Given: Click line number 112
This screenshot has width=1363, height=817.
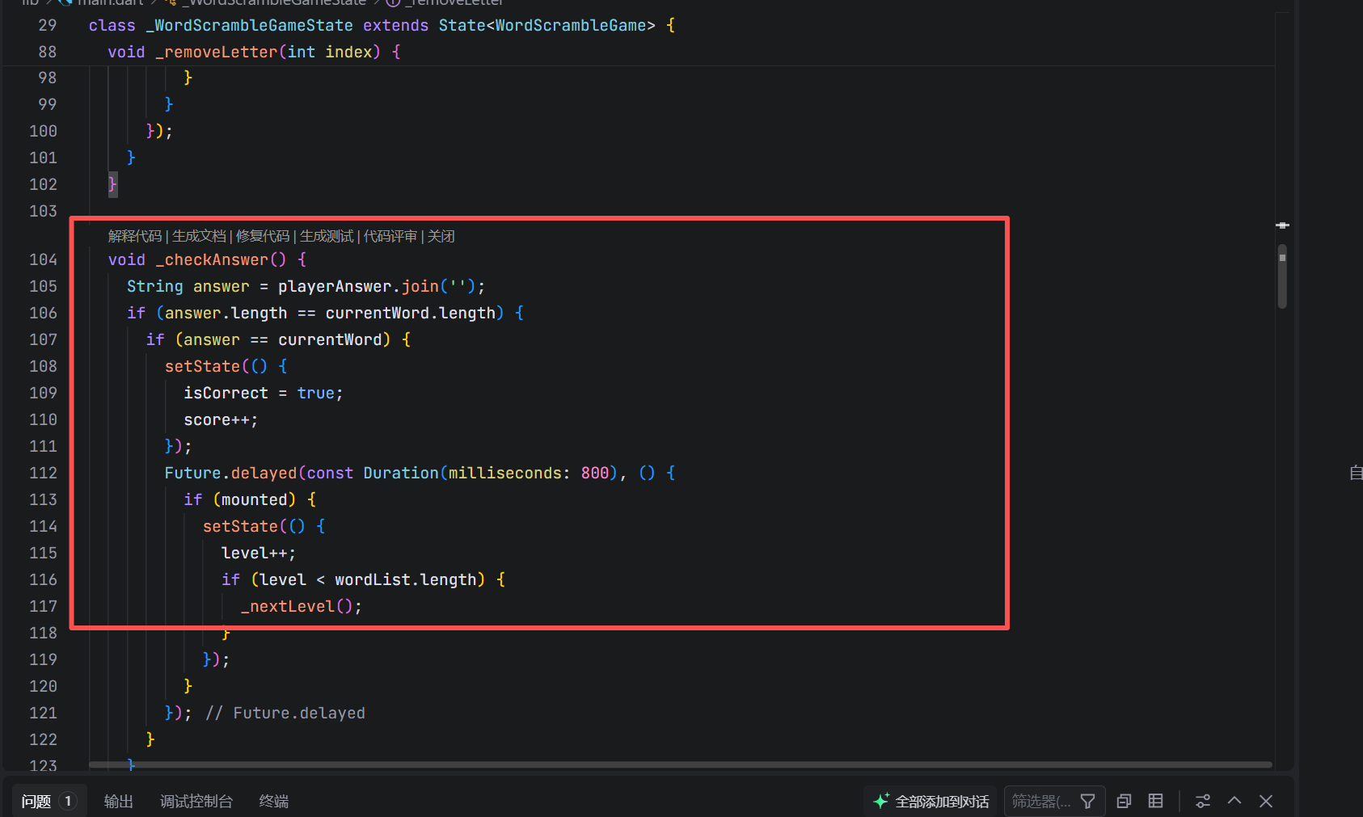Looking at the screenshot, I should [x=43, y=473].
